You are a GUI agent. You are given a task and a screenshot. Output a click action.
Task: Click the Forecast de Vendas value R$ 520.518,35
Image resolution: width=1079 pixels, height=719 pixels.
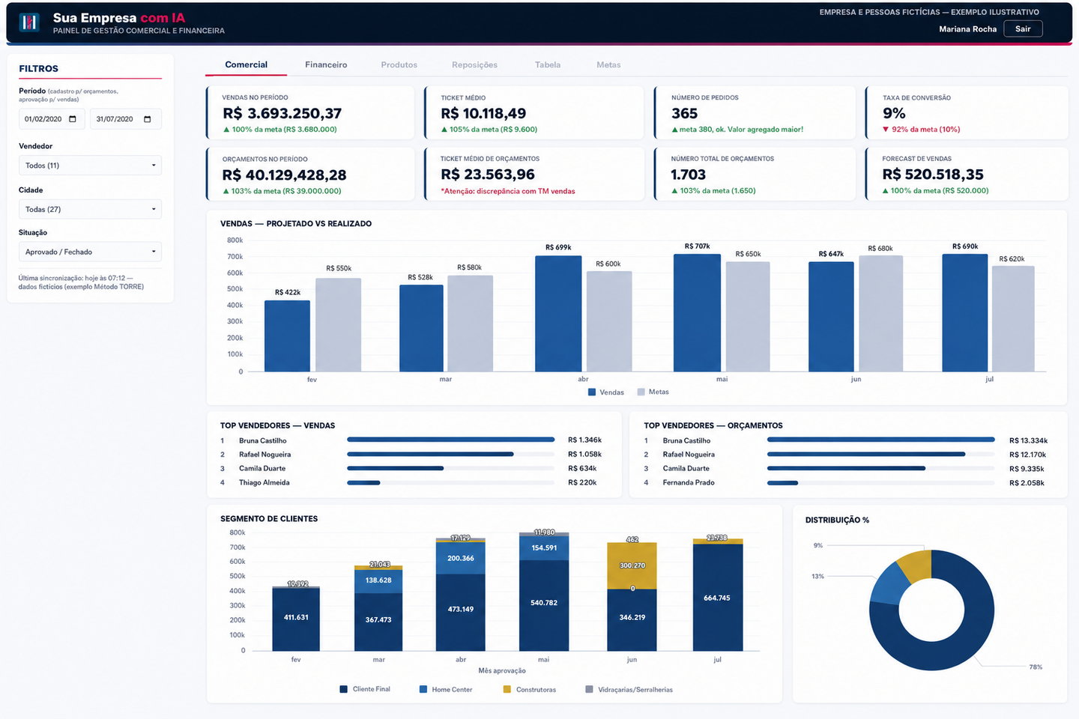click(933, 174)
